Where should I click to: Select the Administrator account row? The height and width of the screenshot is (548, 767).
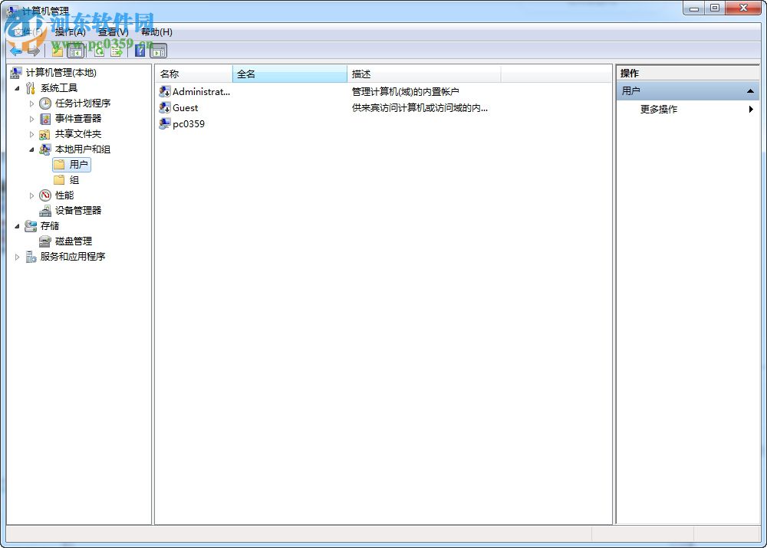pos(202,91)
